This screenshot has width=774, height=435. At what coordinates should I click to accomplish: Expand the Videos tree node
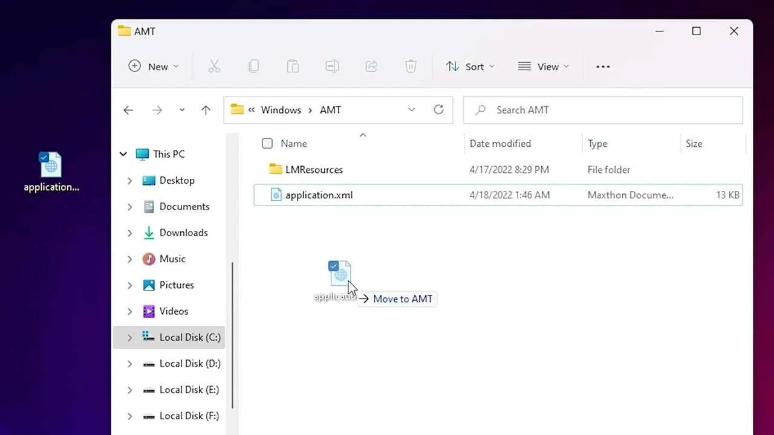coord(129,311)
